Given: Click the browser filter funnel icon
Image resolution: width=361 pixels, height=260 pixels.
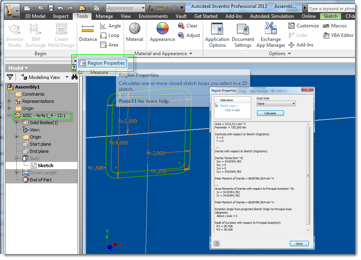Looking at the screenshot, I should pyautogui.click(x=10, y=77).
